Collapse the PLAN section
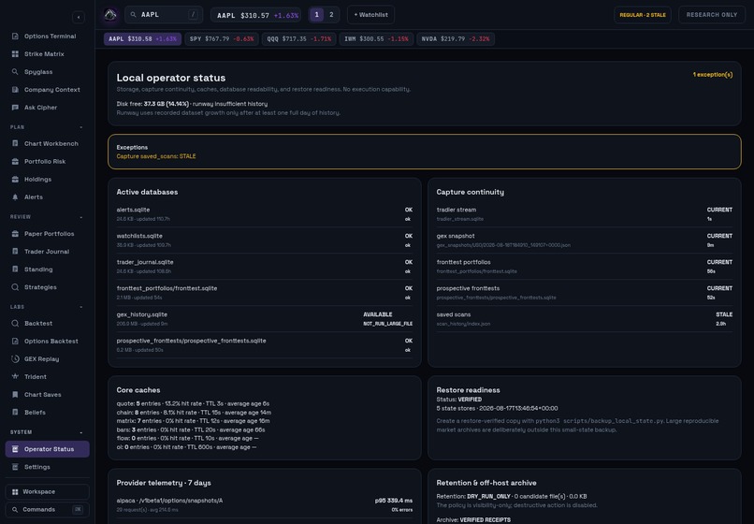This screenshot has height=524, width=754. [x=80, y=127]
